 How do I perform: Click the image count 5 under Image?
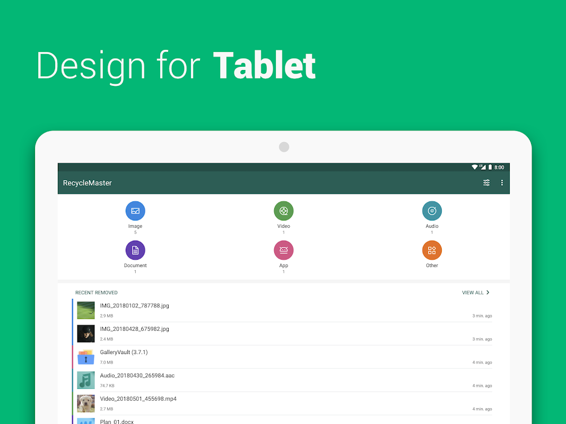point(135,233)
